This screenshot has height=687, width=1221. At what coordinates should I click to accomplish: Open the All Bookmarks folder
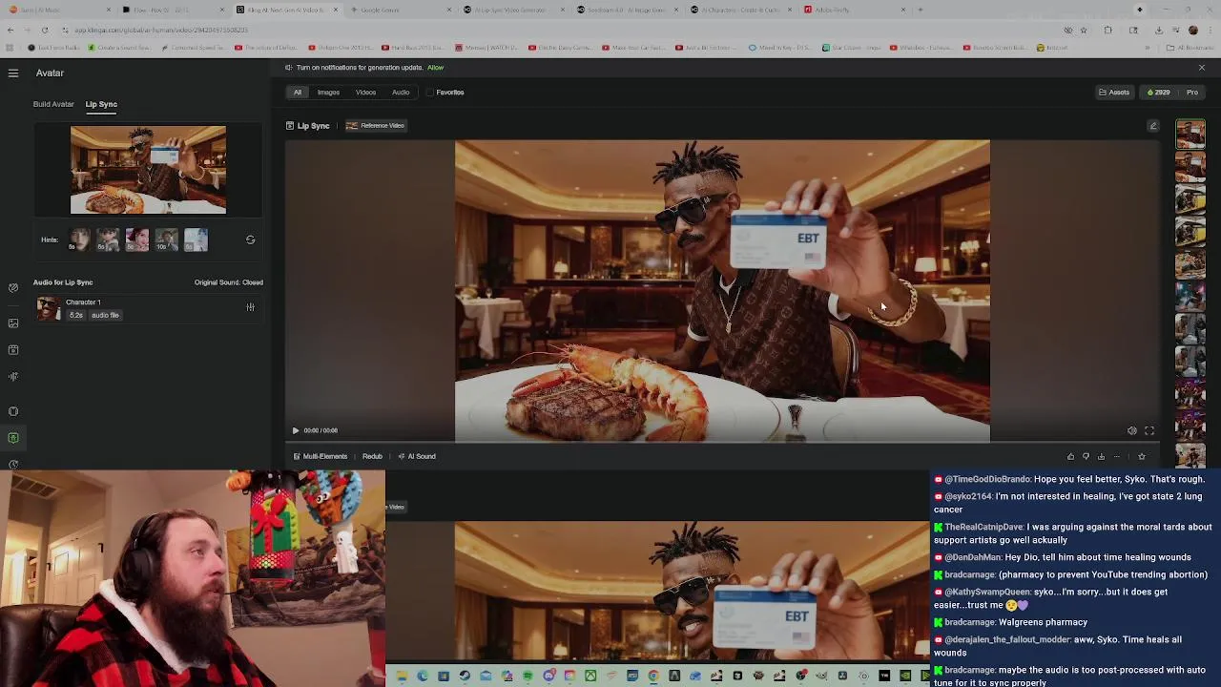pyautogui.click(x=1192, y=47)
